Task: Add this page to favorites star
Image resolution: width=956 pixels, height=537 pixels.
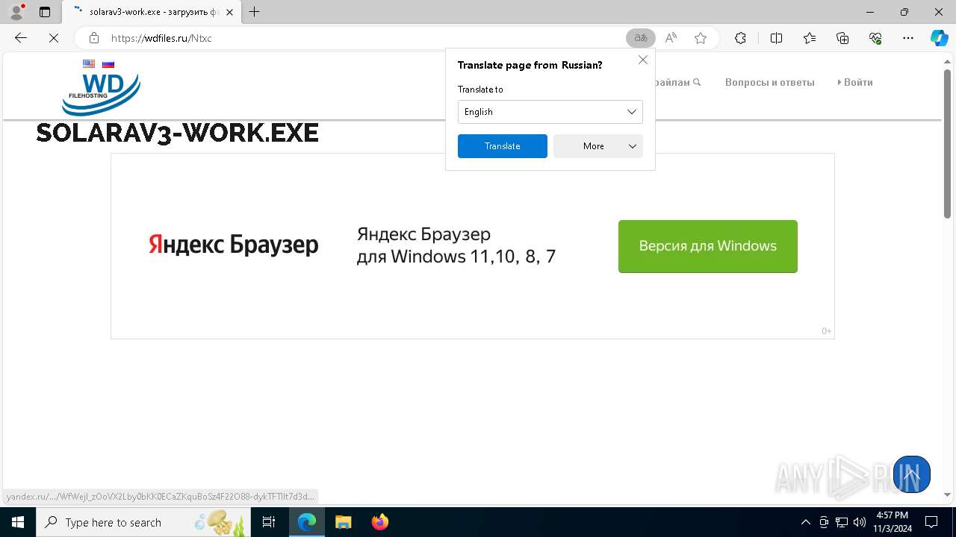Action: click(701, 38)
